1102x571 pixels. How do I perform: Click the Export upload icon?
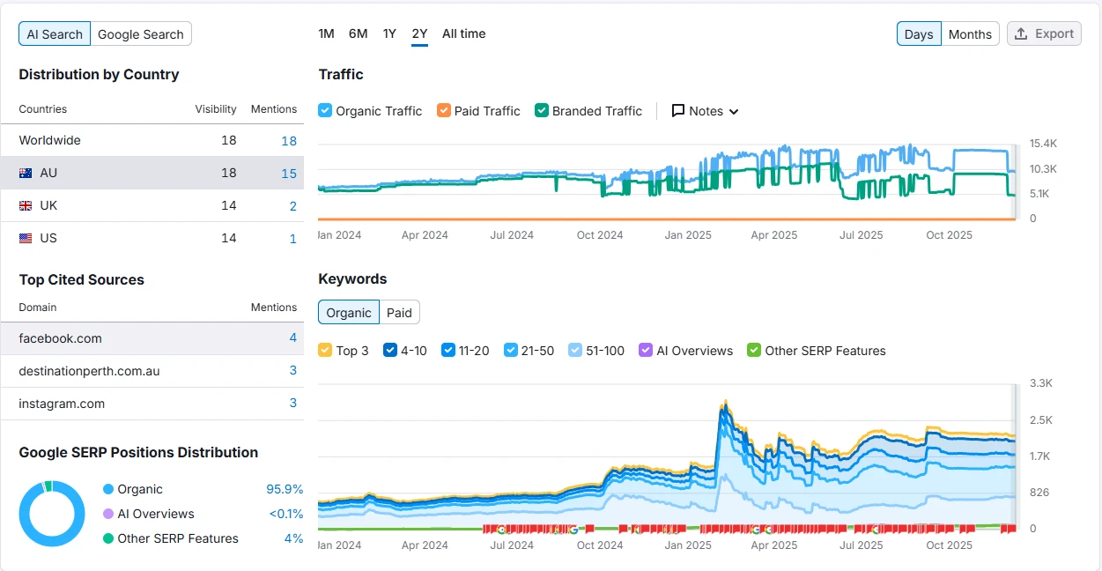(1021, 34)
